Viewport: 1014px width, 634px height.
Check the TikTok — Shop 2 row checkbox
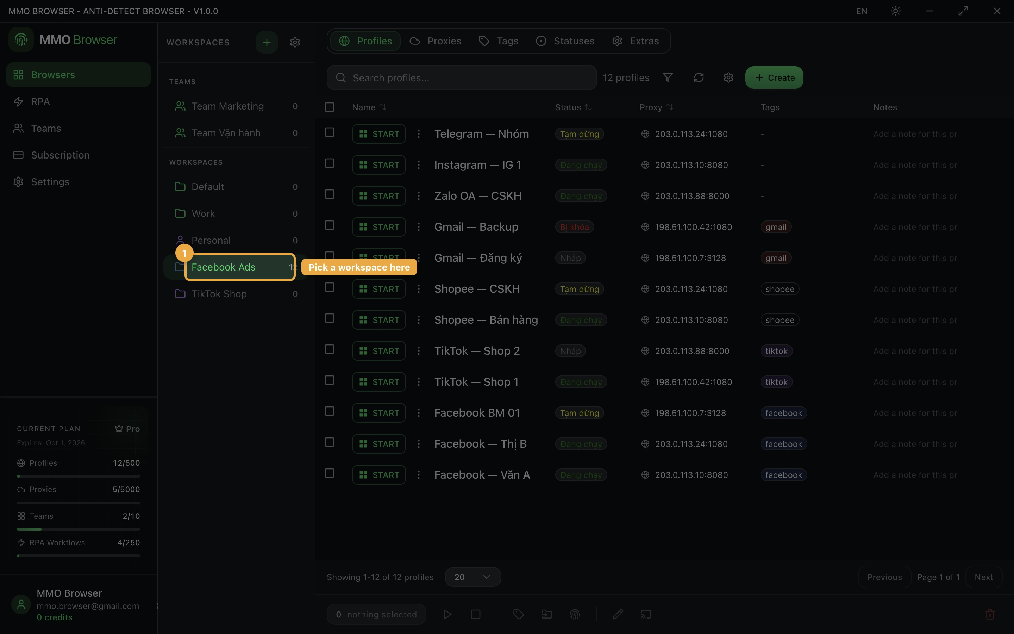point(330,349)
